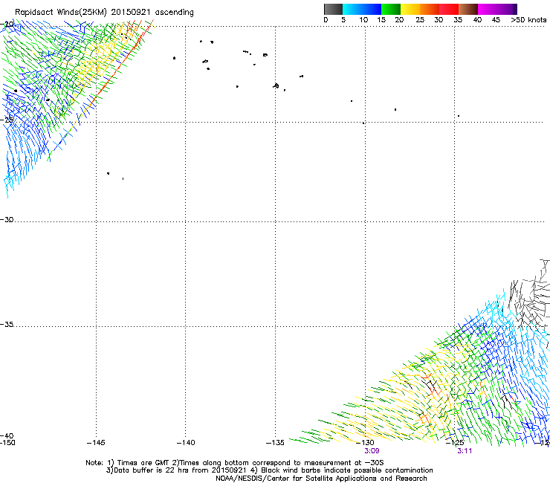The image size is (550, 483).
Task: Click the -30 latitude axis label
Action: (7, 219)
